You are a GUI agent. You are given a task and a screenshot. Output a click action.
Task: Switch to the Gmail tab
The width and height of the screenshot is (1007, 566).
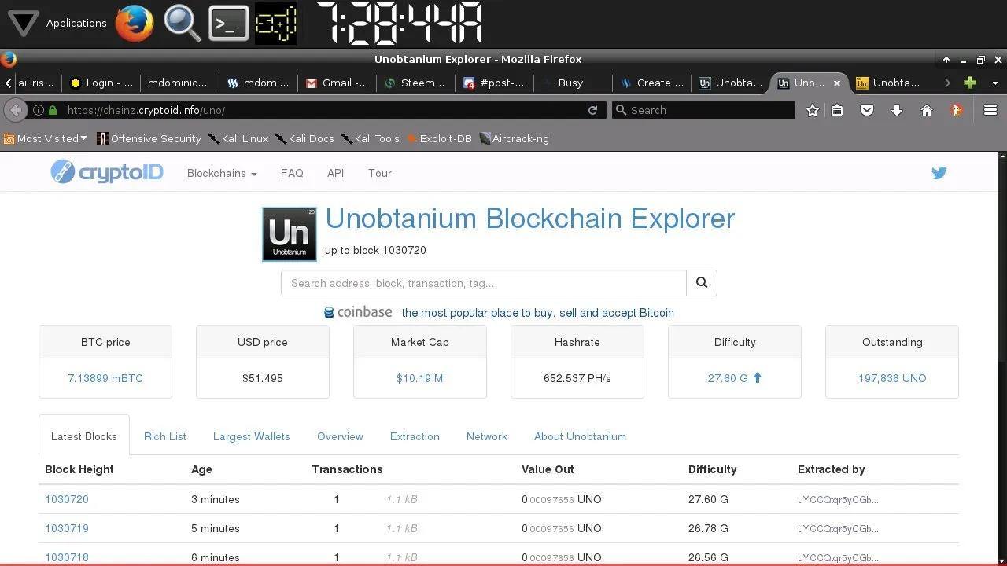[337, 83]
